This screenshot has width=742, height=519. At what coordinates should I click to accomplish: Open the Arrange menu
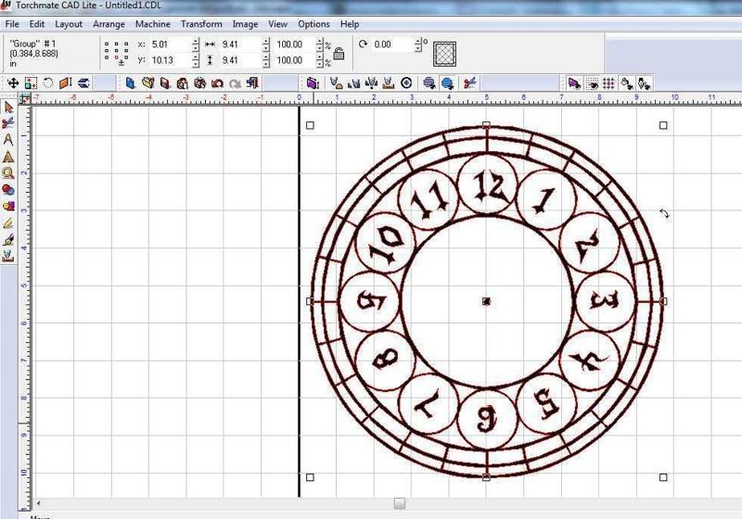pyautogui.click(x=109, y=24)
